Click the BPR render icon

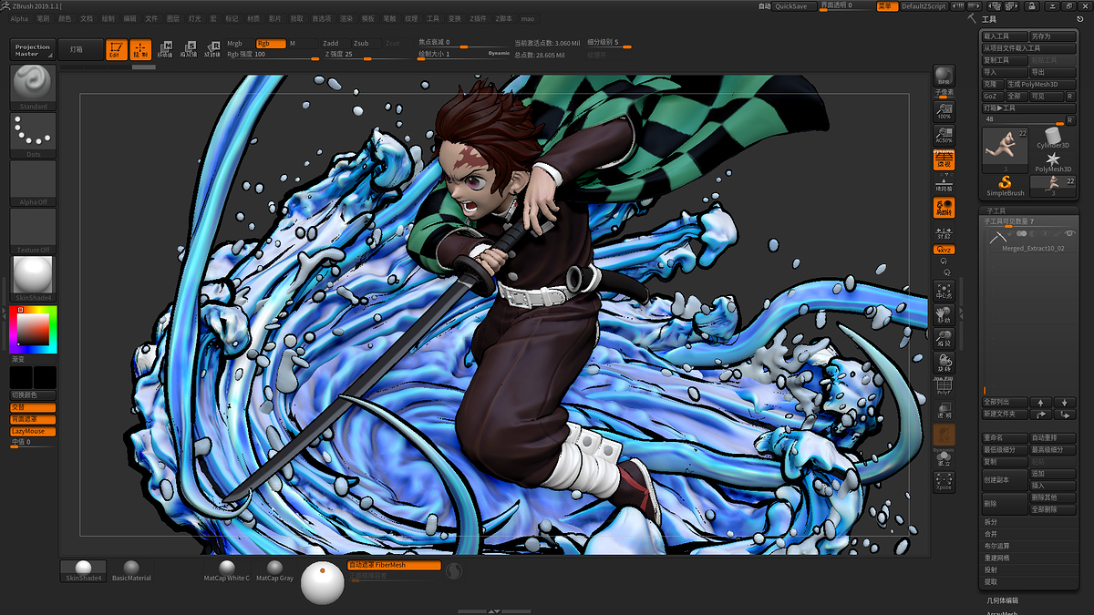click(x=944, y=76)
